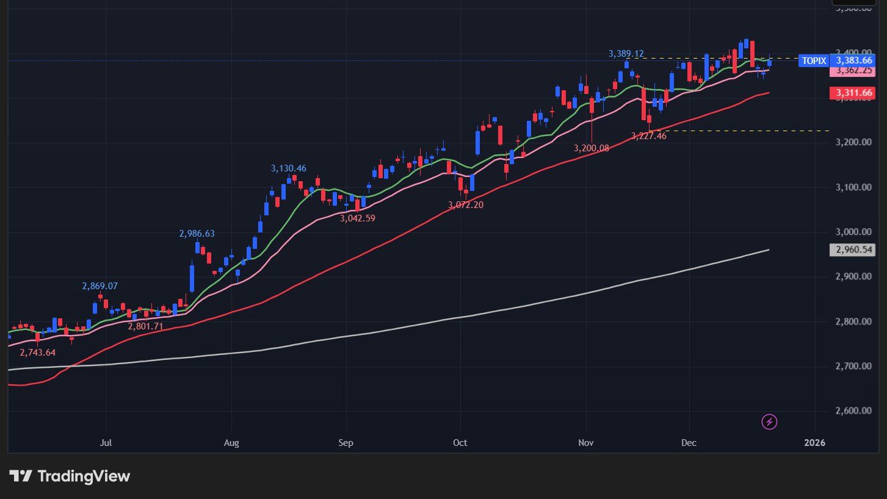The image size is (887, 499).
Task: Select the 2,743.64 swing low label
Action: tap(38, 353)
